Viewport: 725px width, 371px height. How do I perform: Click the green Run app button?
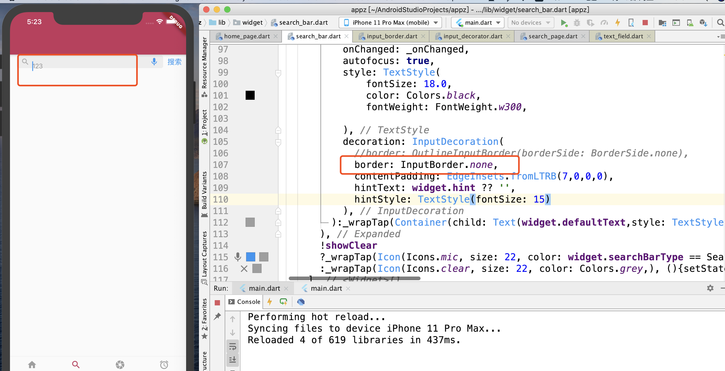tap(564, 23)
